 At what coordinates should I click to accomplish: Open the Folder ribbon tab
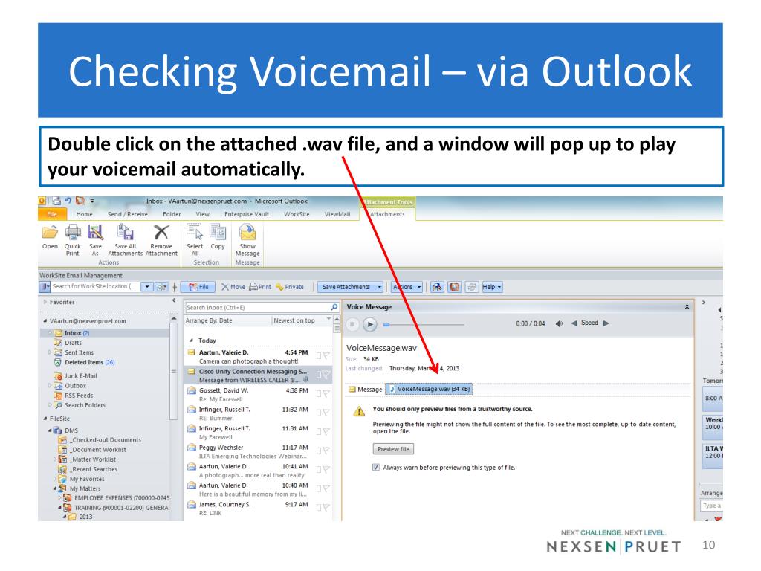[172, 214]
